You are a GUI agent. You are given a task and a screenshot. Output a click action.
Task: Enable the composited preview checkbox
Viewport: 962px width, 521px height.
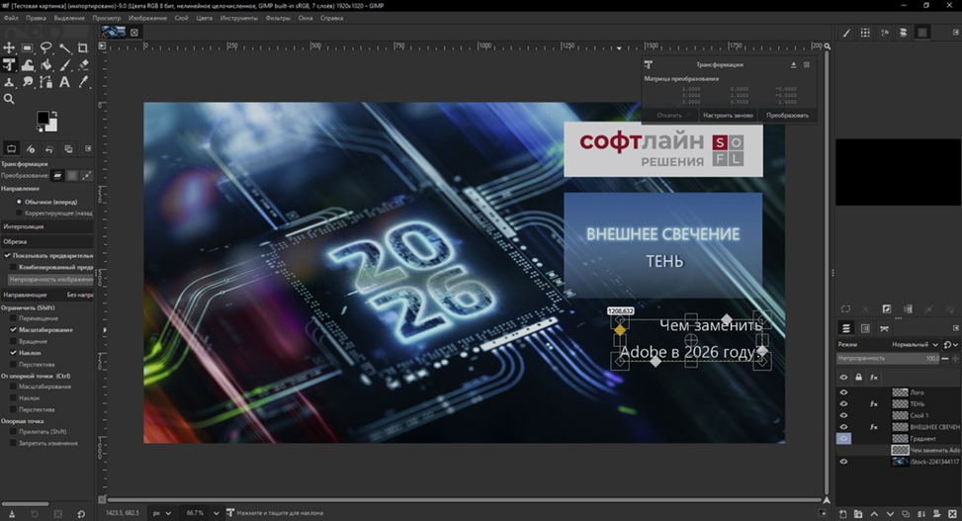(13, 267)
